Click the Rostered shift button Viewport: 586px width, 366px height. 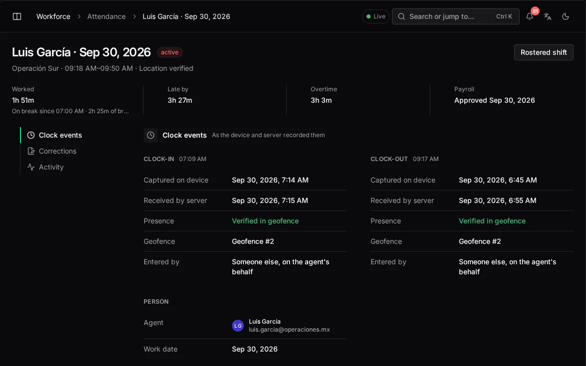(544, 52)
